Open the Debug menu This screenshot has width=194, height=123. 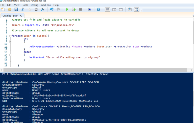point(35,5)
